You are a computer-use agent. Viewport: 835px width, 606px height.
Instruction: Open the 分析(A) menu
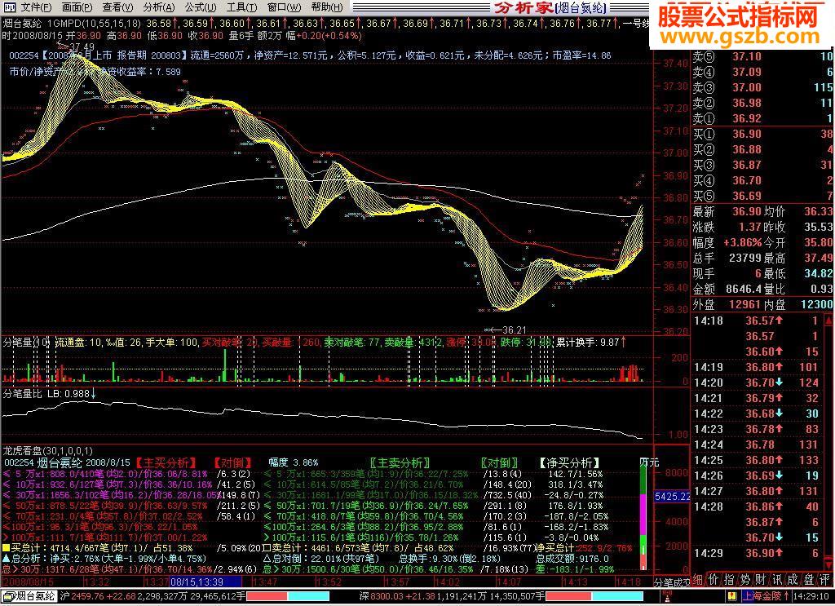[159, 7]
